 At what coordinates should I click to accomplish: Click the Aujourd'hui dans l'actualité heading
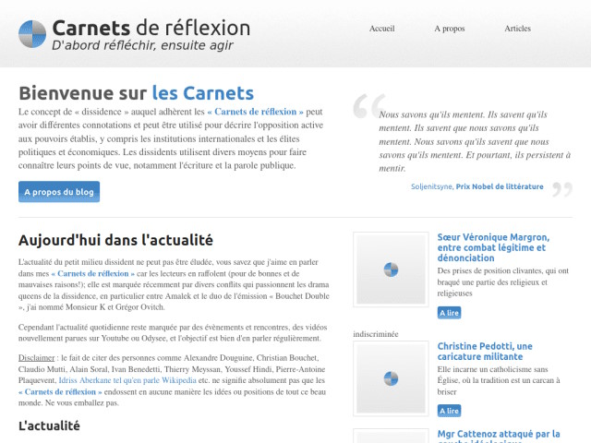point(115,240)
